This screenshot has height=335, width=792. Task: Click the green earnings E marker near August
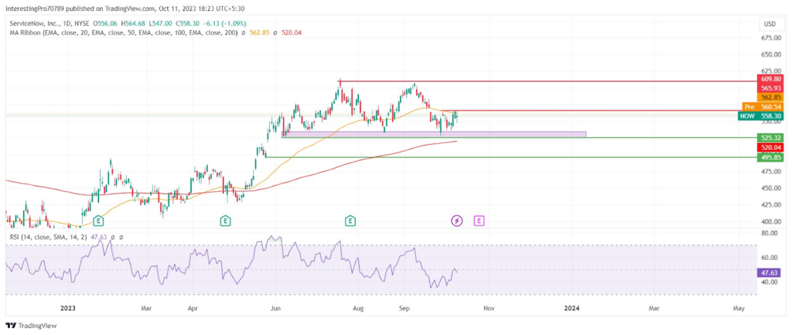point(350,220)
